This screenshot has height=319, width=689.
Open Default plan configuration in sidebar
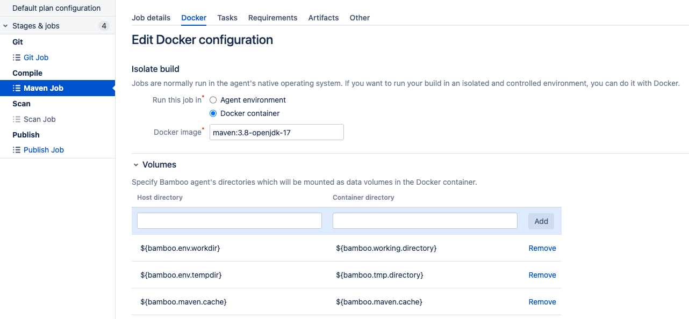56,8
